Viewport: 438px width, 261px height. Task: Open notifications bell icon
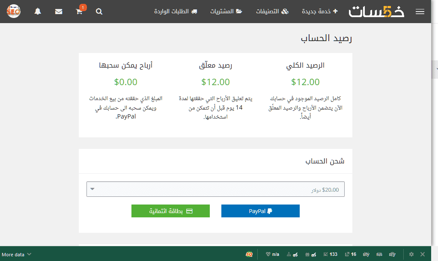click(x=38, y=12)
